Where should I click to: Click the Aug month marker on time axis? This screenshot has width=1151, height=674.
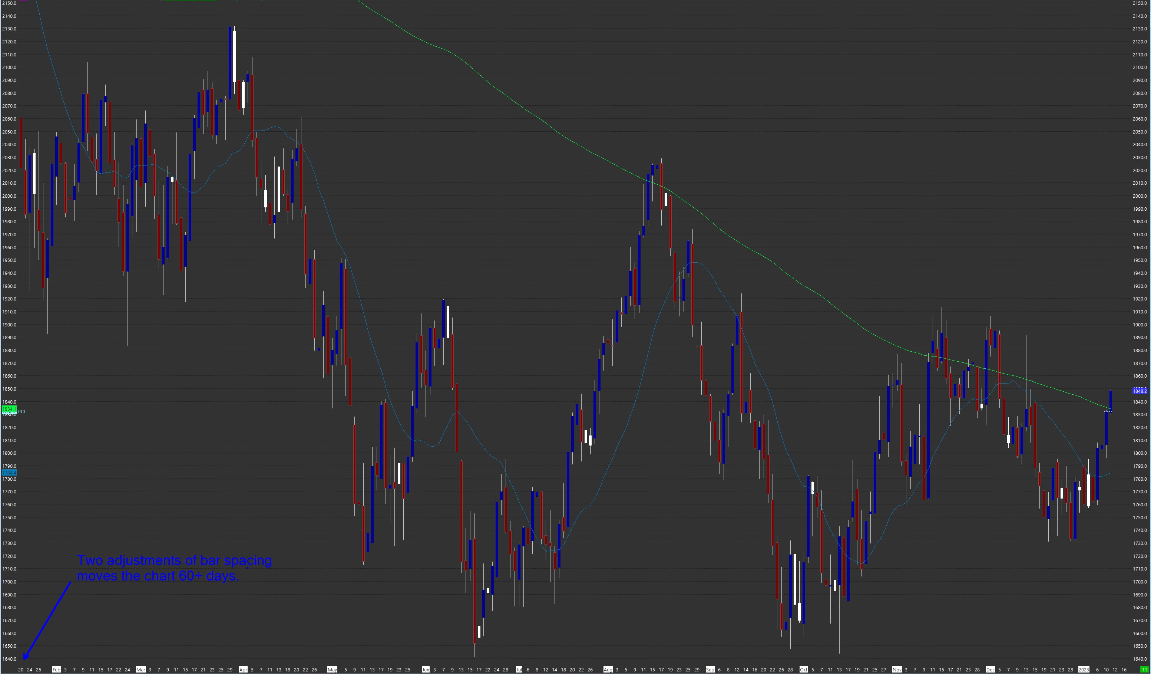pos(608,670)
